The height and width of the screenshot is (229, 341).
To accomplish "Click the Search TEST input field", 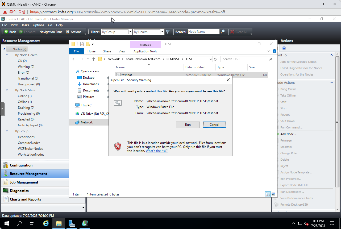I will [x=245, y=59].
